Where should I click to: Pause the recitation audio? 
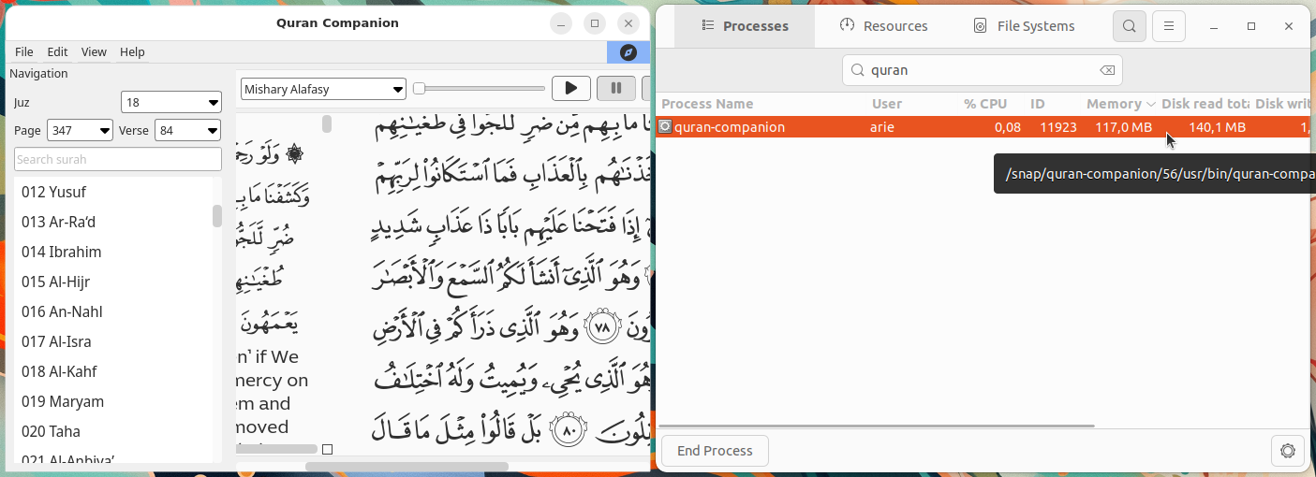click(x=615, y=89)
